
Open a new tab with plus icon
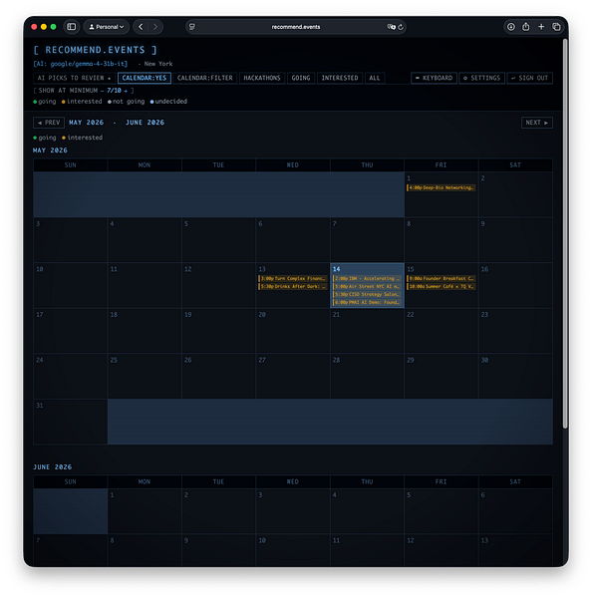pos(541,27)
